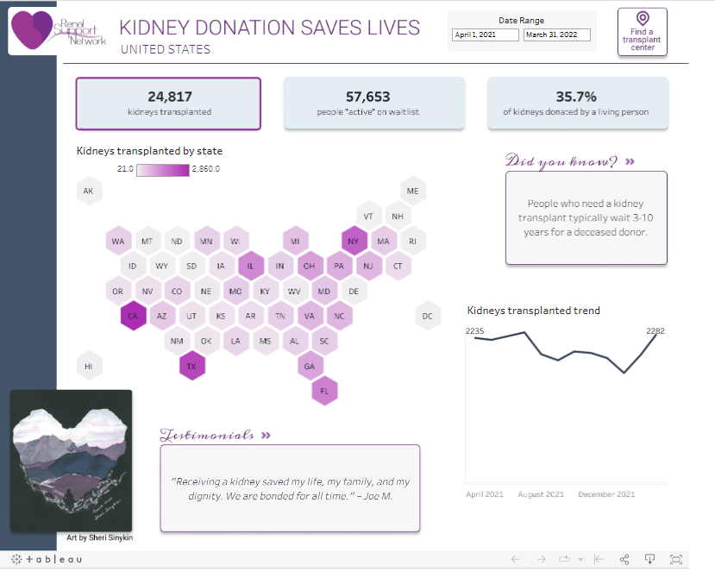Select the people active on waitlist card
This screenshot has height=572, width=715.
(x=374, y=104)
